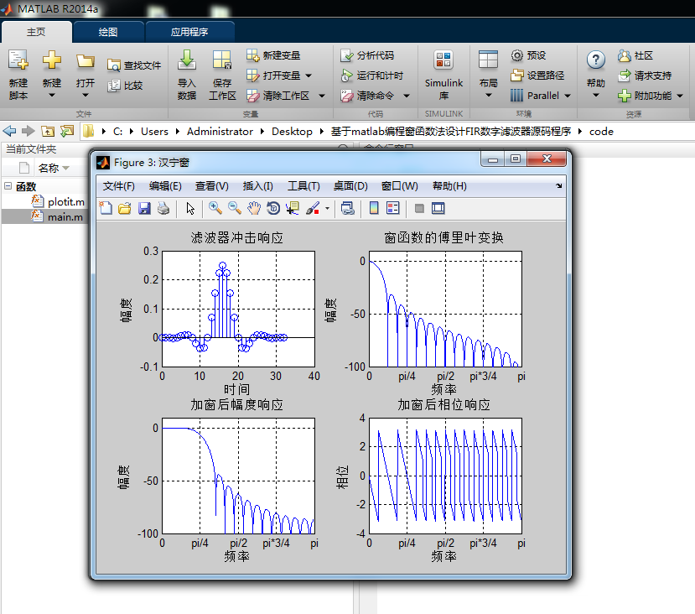695x614 pixels.
Task: Open the figure's 帮助(H) menu
Action: click(x=449, y=186)
